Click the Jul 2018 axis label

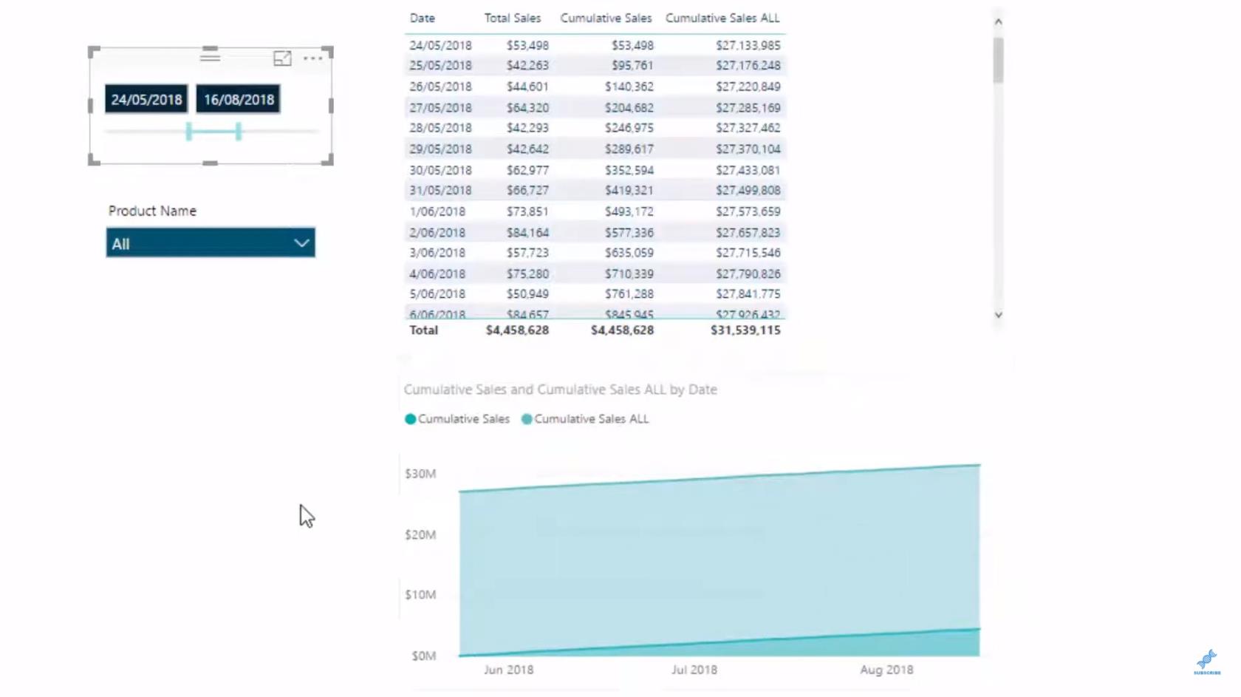click(694, 670)
